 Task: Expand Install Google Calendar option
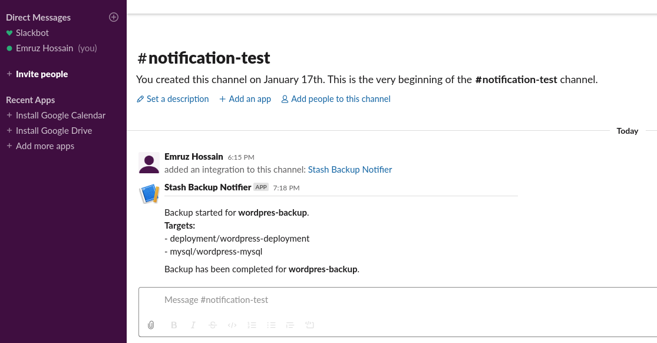pos(60,116)
